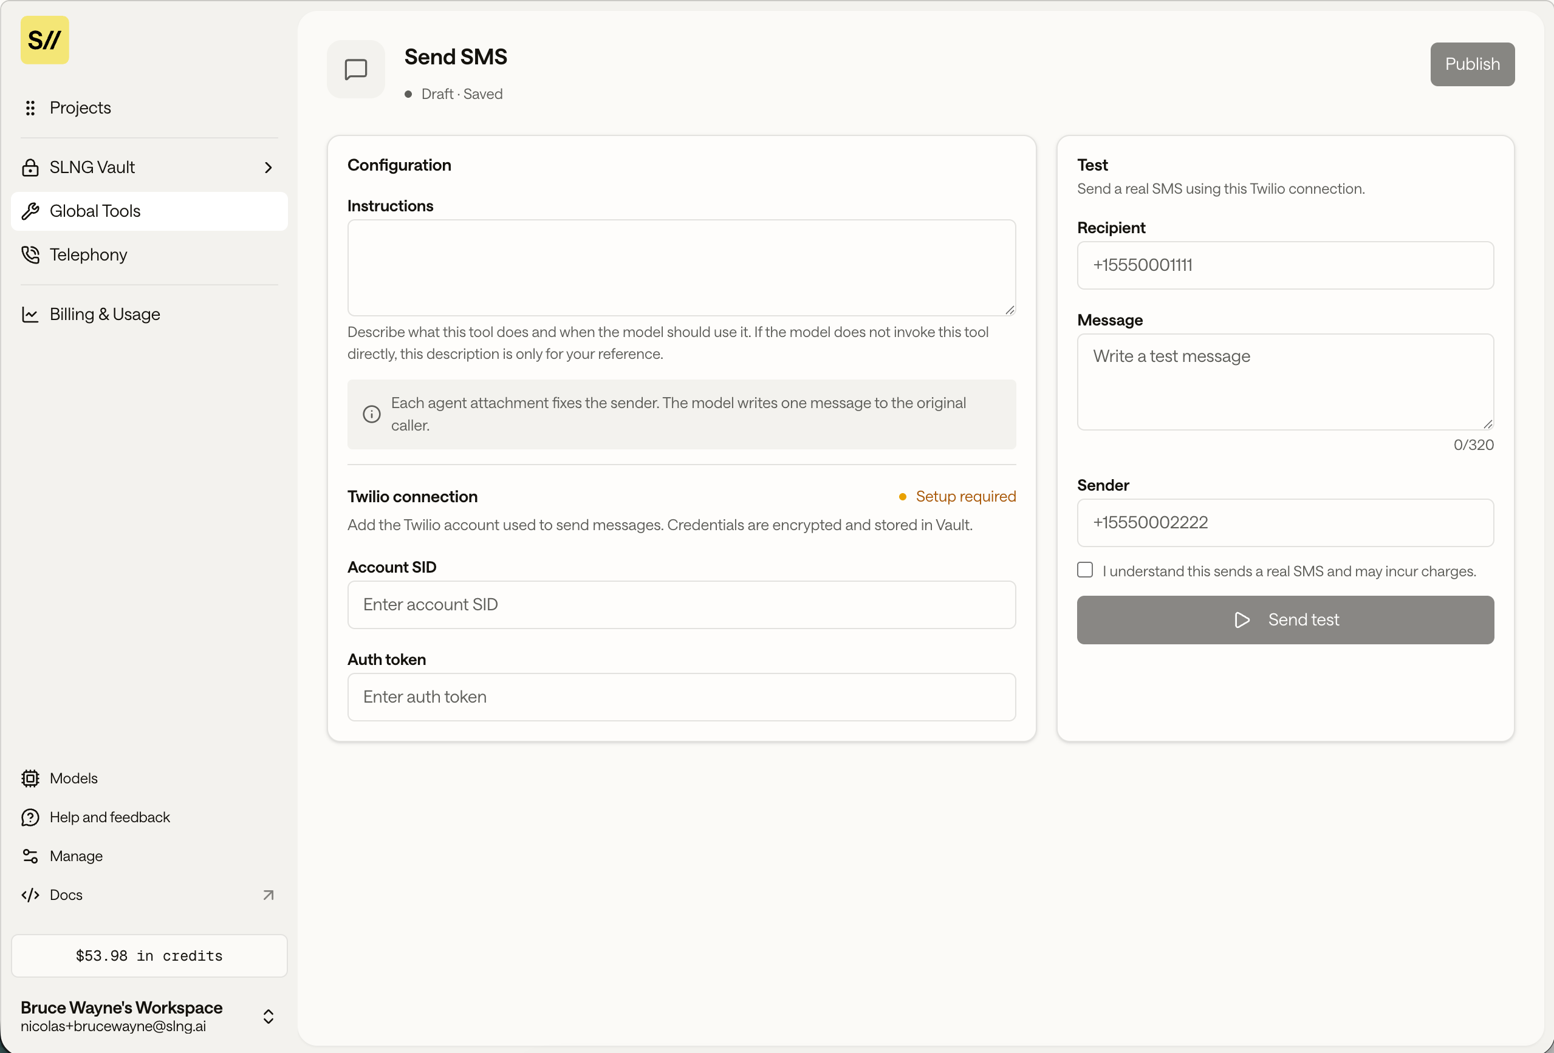Go to Telephony page

point(149,254)
